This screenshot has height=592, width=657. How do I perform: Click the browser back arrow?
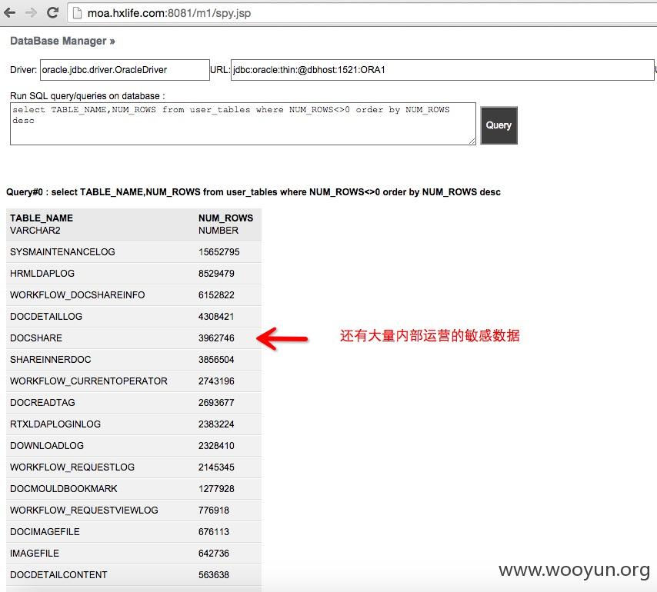coord(10,13)
